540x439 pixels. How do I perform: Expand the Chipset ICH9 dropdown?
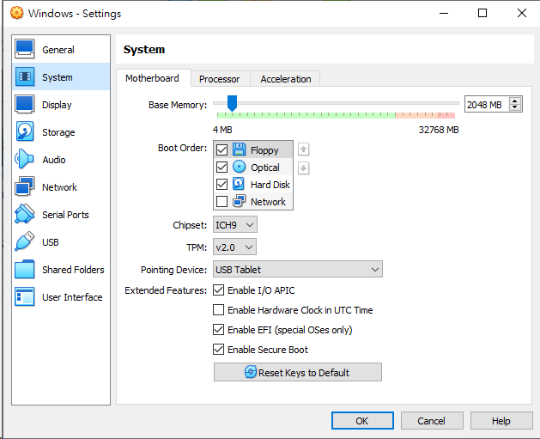point(235,225)
